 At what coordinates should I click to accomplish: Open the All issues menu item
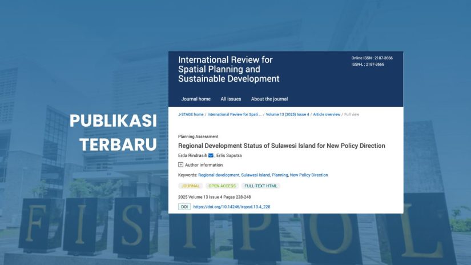pyautogui.click(x=231, y=99)
